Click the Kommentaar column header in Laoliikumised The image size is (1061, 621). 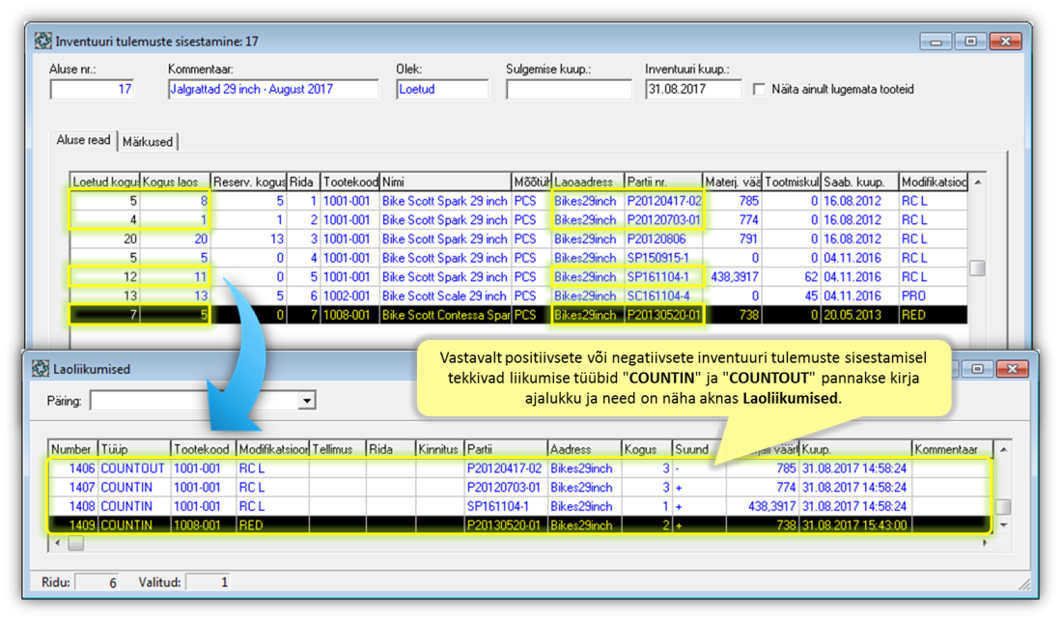[952, 449]
